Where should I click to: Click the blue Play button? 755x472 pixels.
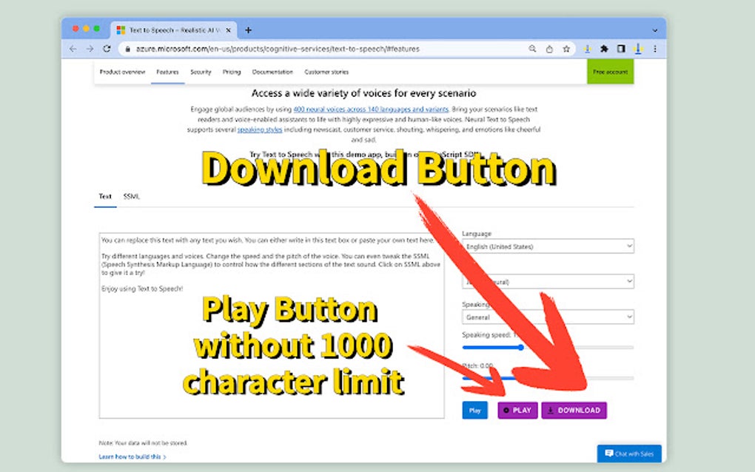tap(474, 411)
